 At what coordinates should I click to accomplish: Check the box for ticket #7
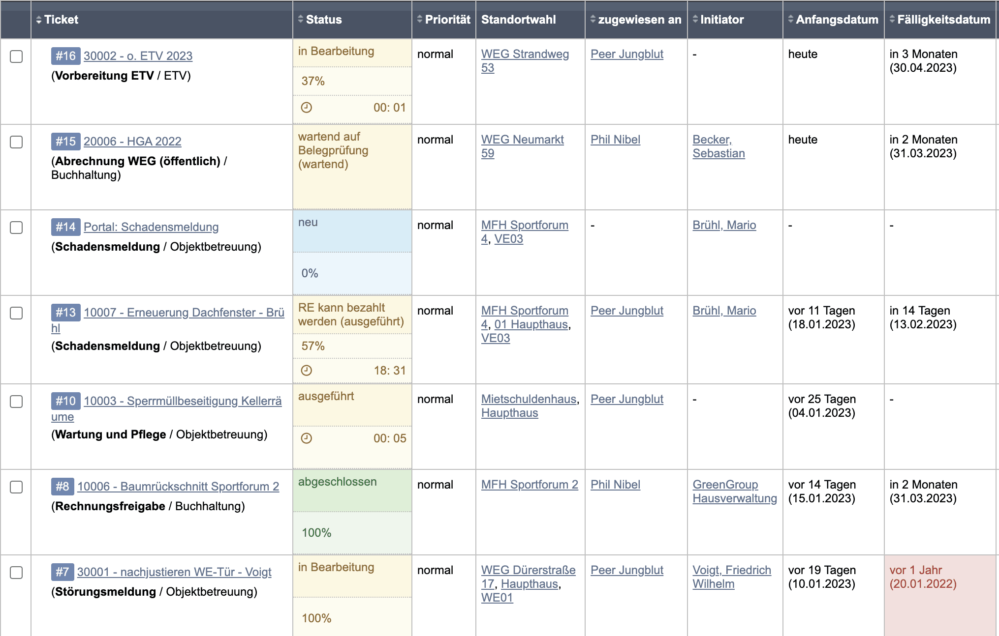[x=16, y=573]
